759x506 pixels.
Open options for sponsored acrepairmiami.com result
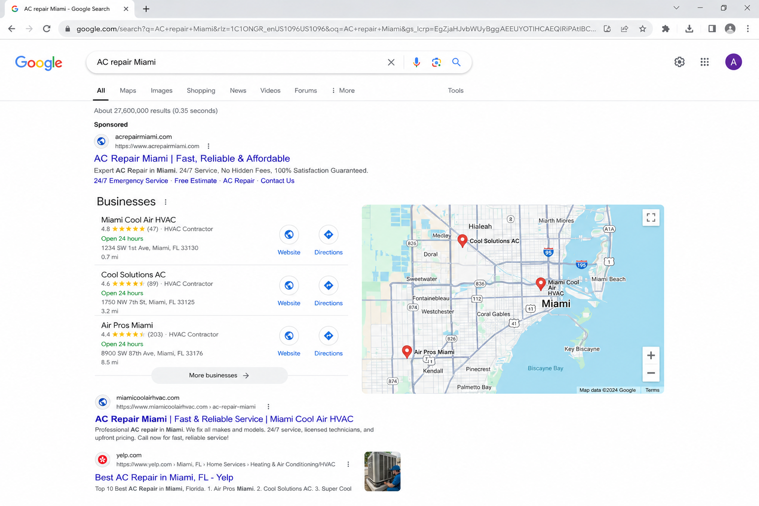coord(209,146)
